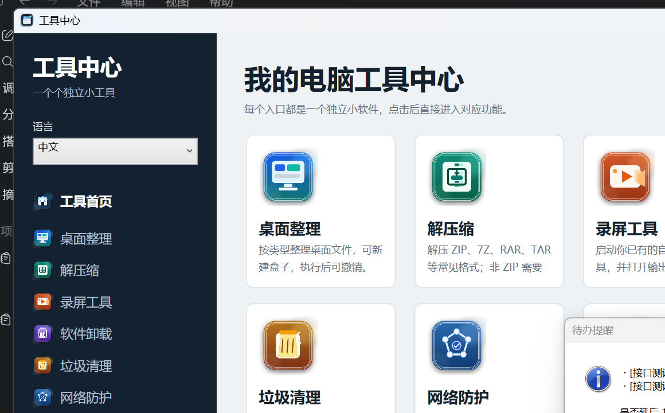Open the 录屏工具 card title
The width and height of the screenshot is (665, 413).
click(x=627, y=229)
